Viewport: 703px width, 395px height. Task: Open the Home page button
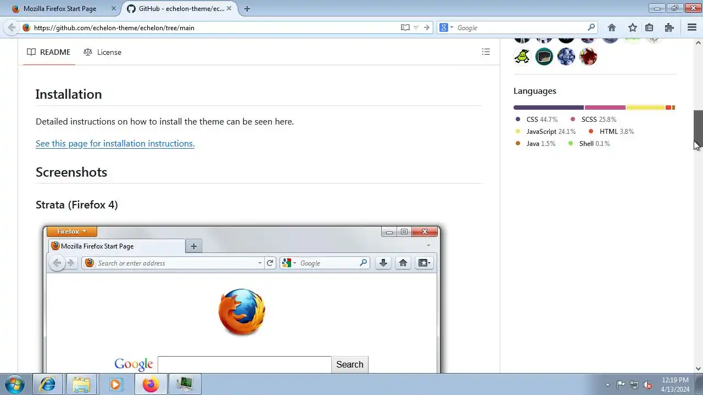pos(612,27)
